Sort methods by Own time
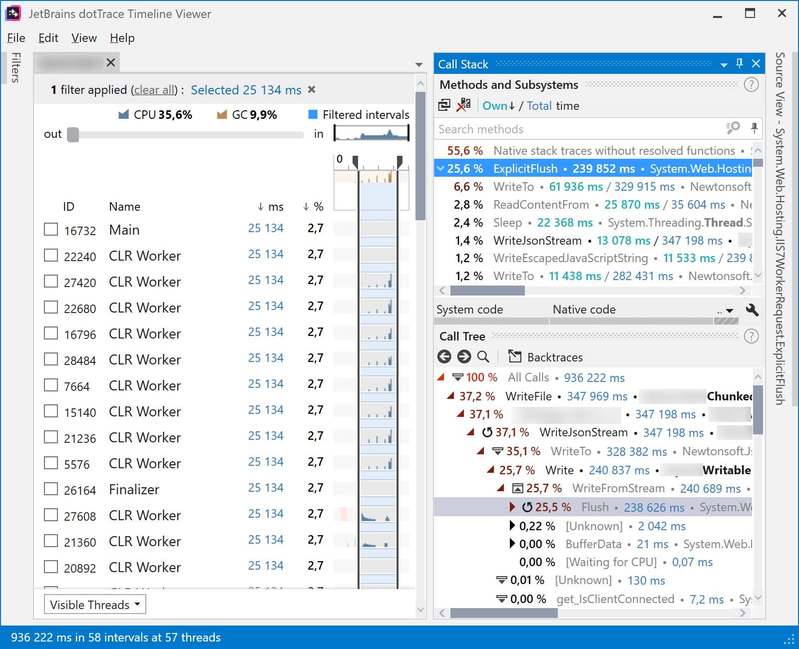This screenshot has height=649, width=799. pyautogui.click(x=498, y=106)
